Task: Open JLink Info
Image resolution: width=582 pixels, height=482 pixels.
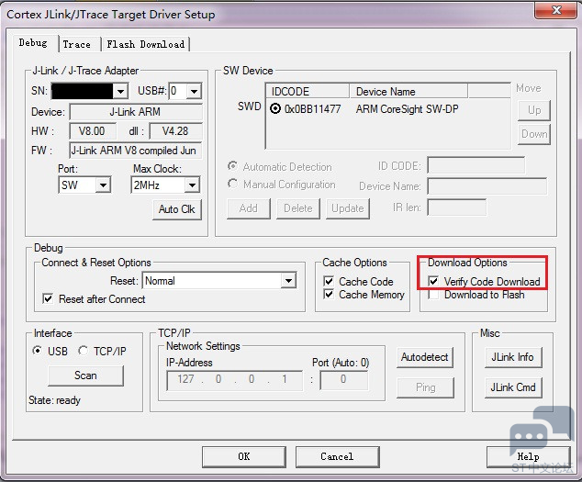Action: pyautogui.click(x=512, y=357)
